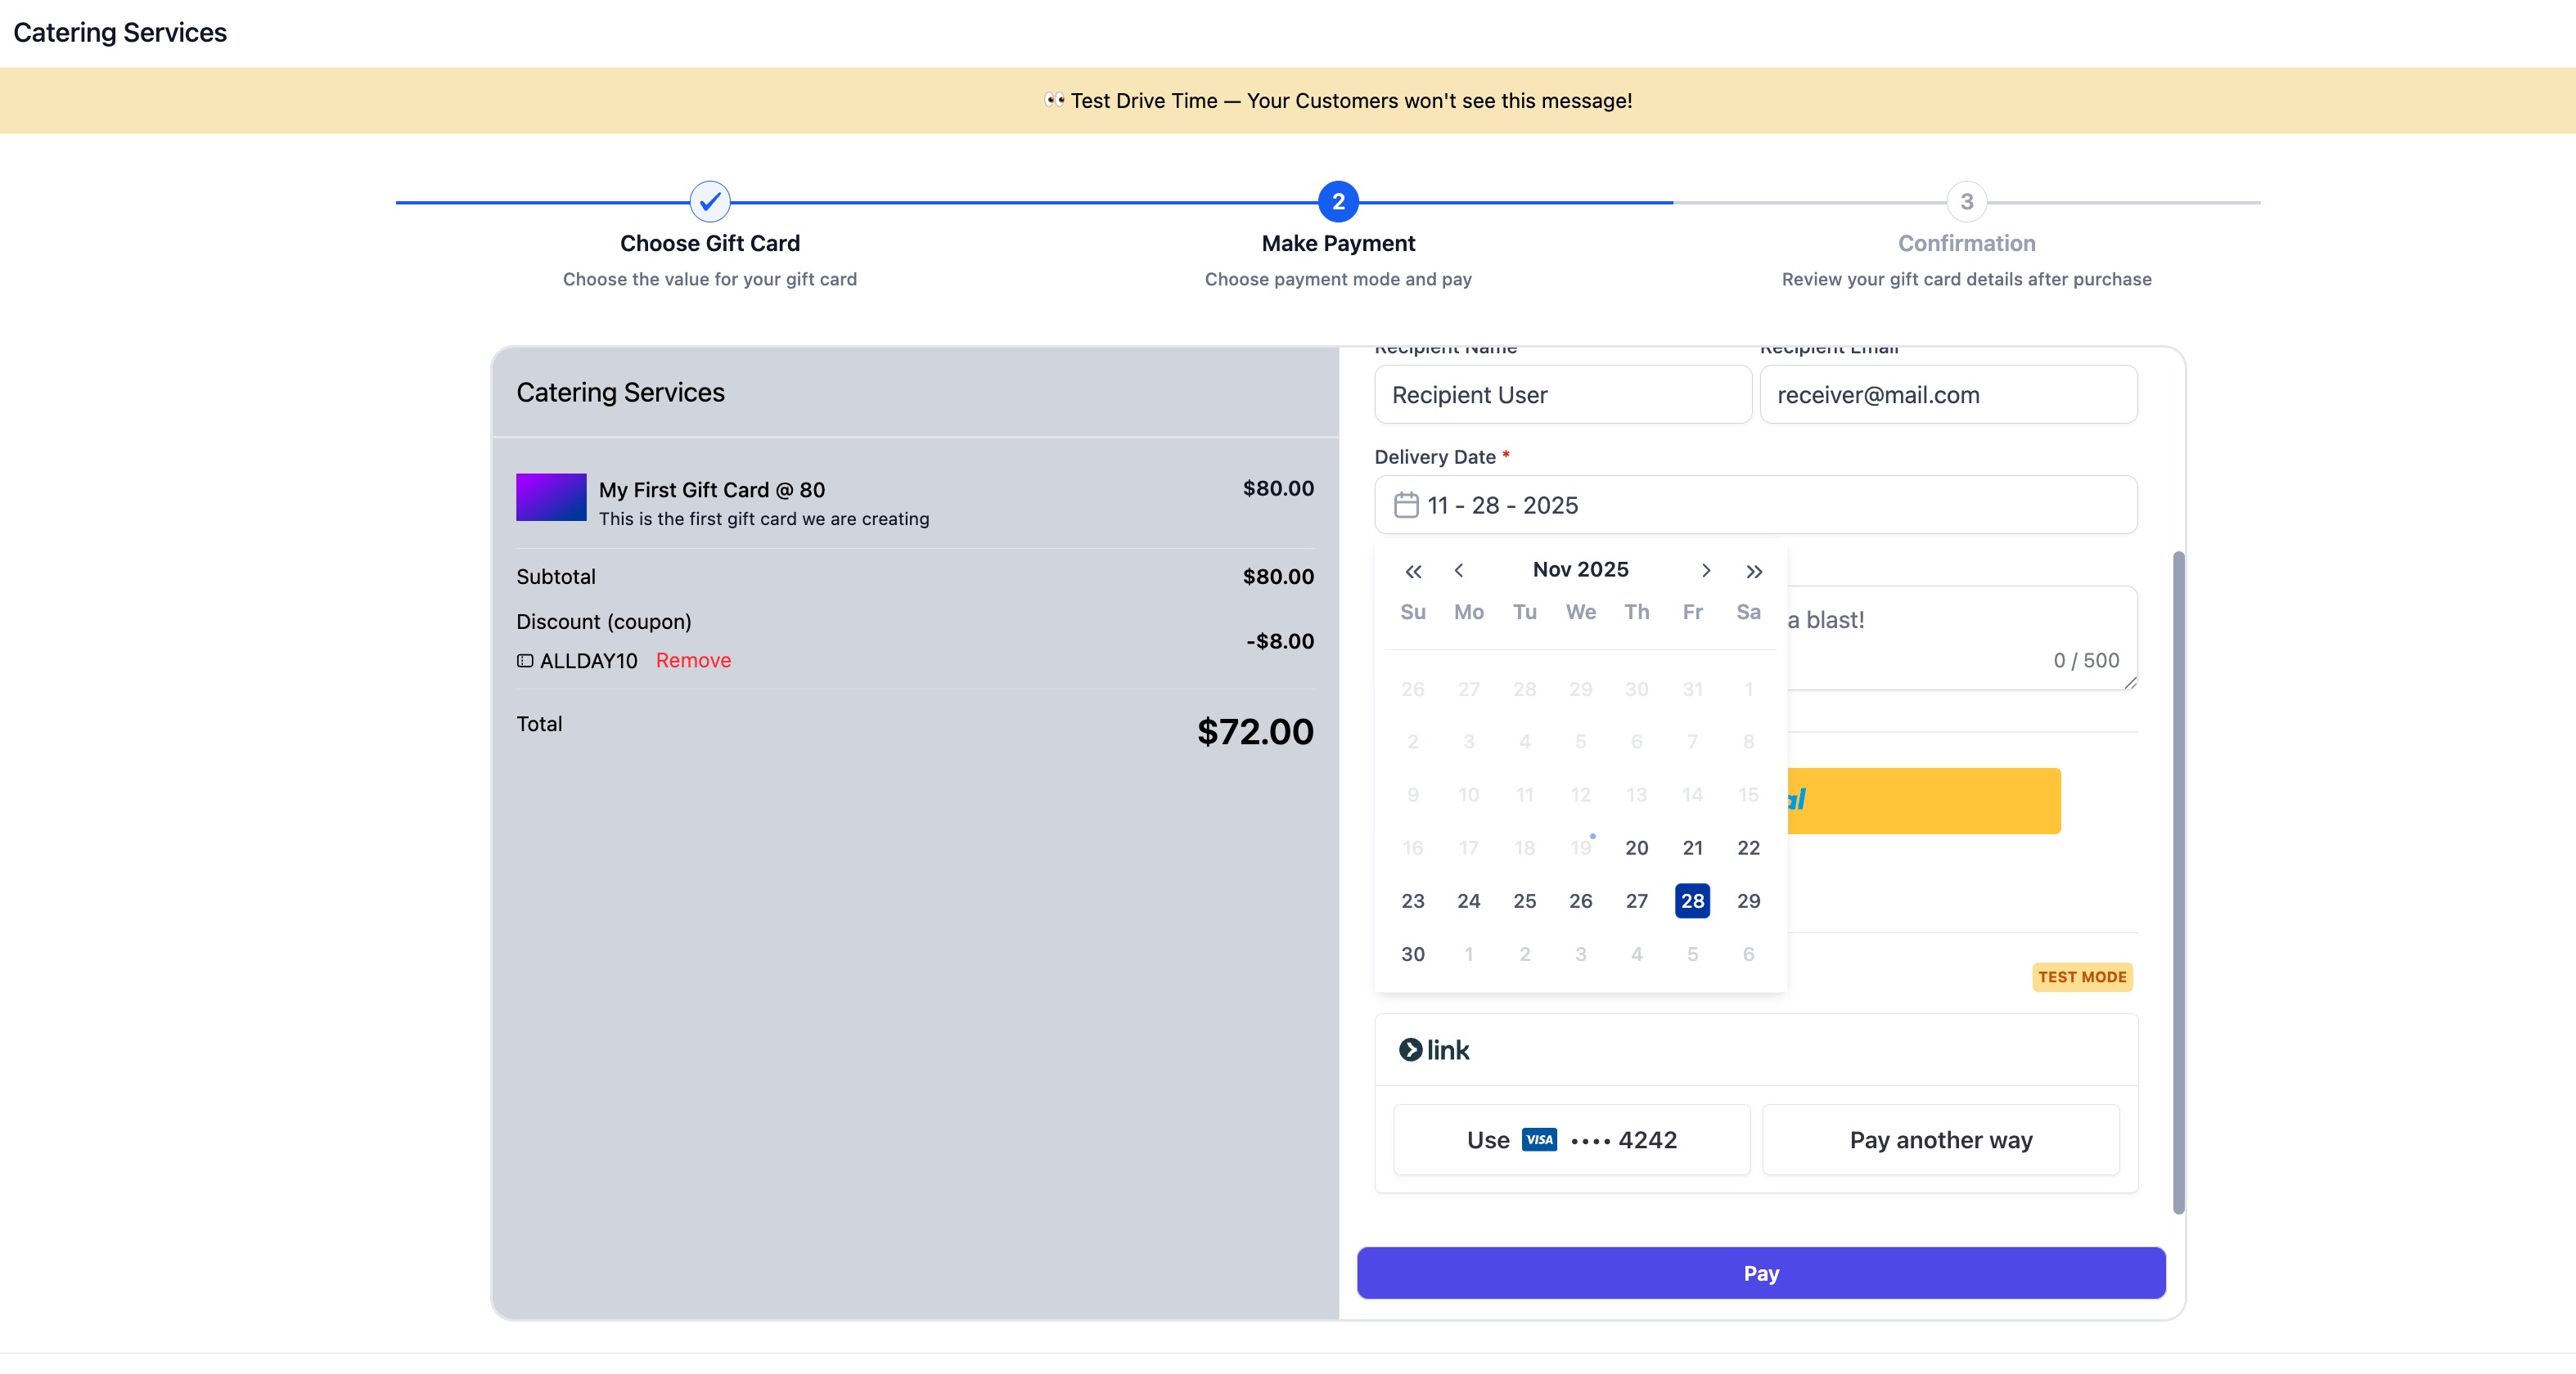Click the Link logo in payment section
Image resolution: width=2576 pixels, height=1374 pixels.
(x=1434, y=1050)
